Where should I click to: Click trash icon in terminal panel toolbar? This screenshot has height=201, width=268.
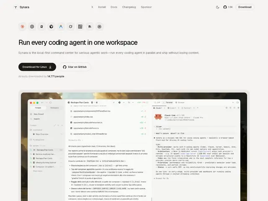(238, 108)
